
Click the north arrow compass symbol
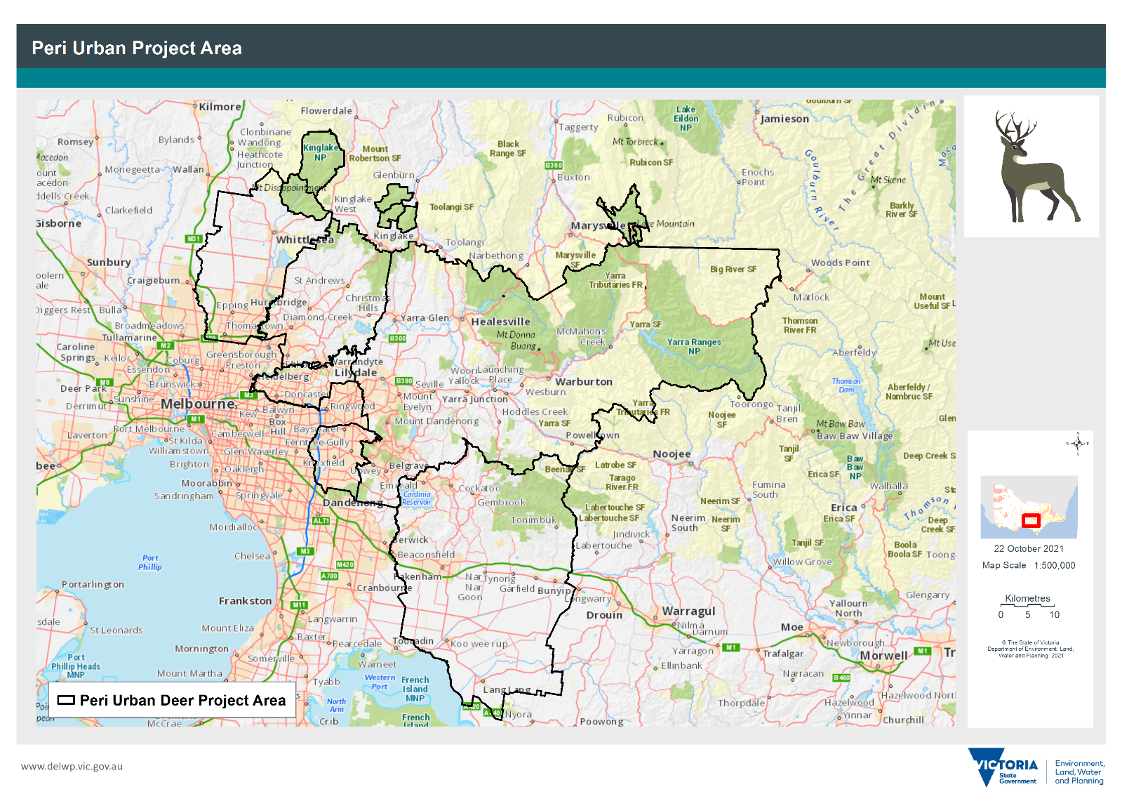(1077, 444)
